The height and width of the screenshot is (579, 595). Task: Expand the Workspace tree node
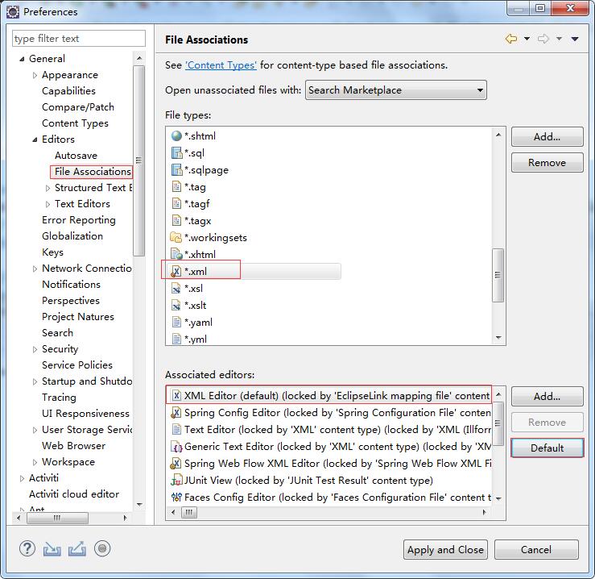pyautogui.click(x=35, y=462)
